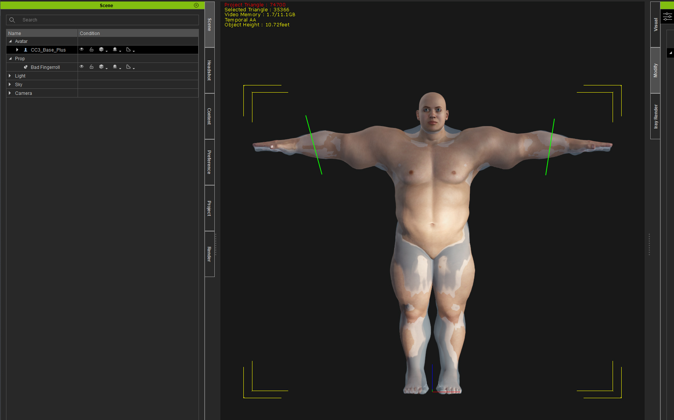Click the Sky group label

click(19, 85)
